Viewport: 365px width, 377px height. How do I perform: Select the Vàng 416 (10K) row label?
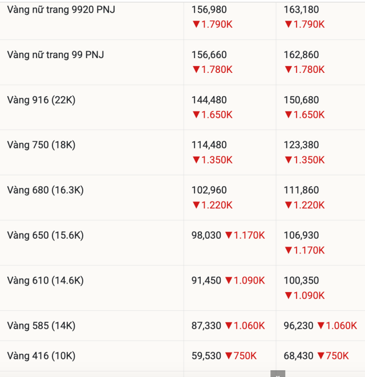pos(41,356)
